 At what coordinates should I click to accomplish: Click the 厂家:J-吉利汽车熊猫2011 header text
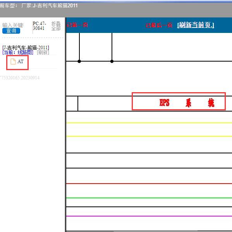50,6
